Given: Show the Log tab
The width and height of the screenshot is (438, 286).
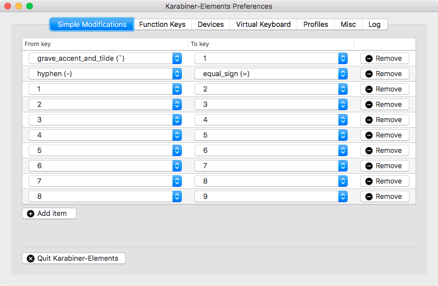Looking at the screenshot, I should 374,25.
